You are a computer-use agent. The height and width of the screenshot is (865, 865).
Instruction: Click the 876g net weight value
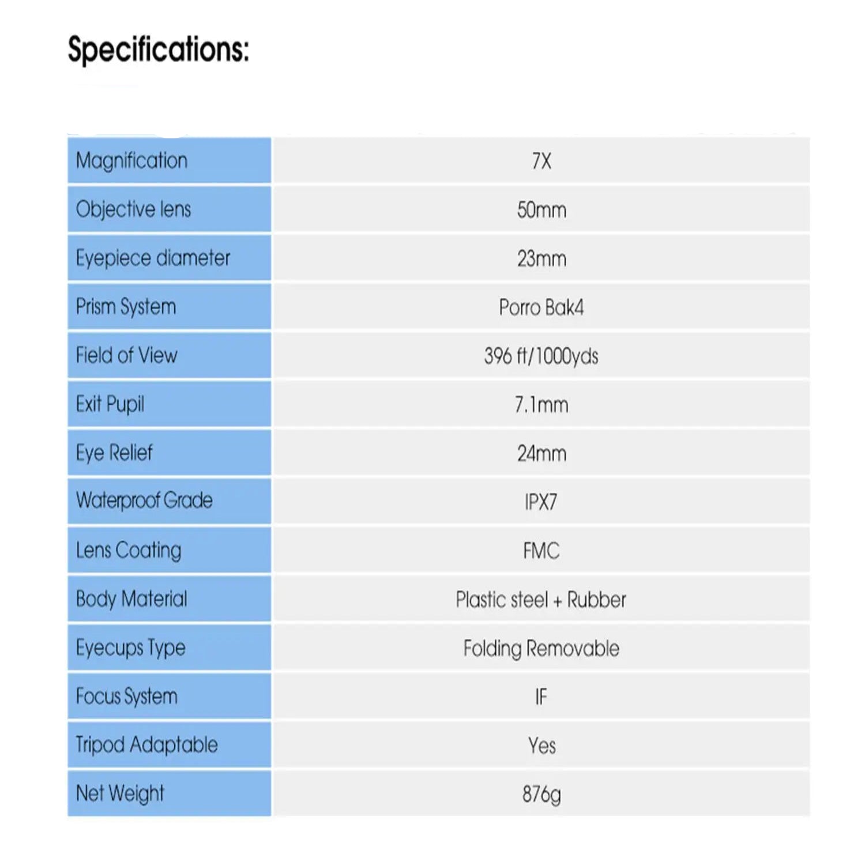pos(541,795)
